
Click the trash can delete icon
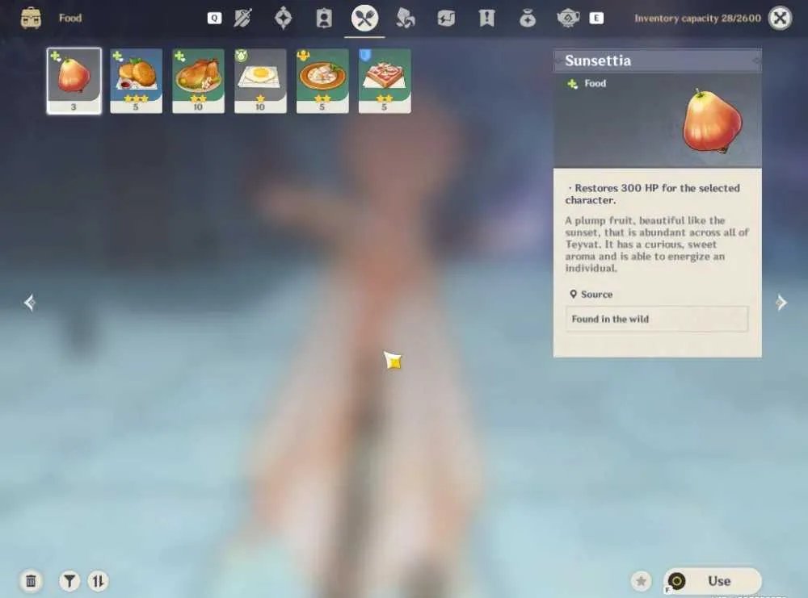[31, 581]
